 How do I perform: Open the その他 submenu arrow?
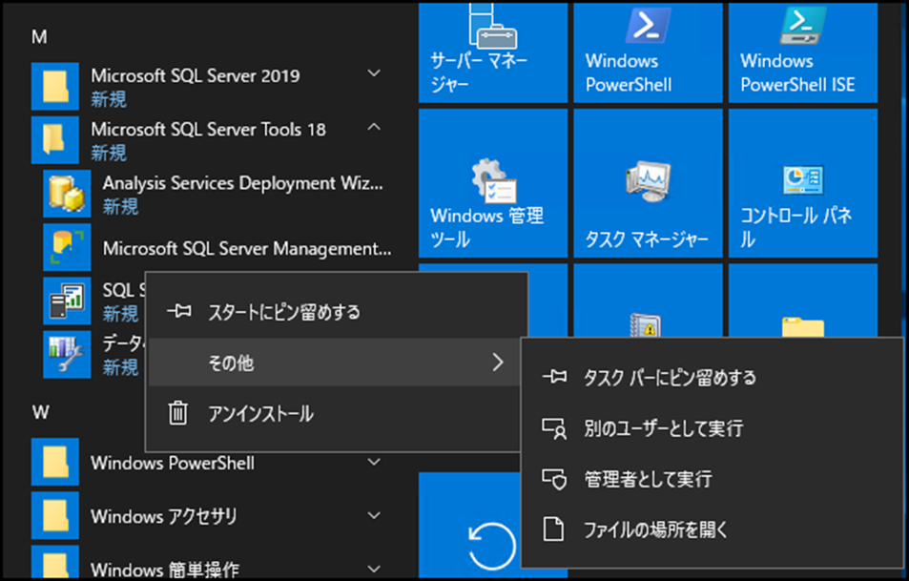point(497,363)
